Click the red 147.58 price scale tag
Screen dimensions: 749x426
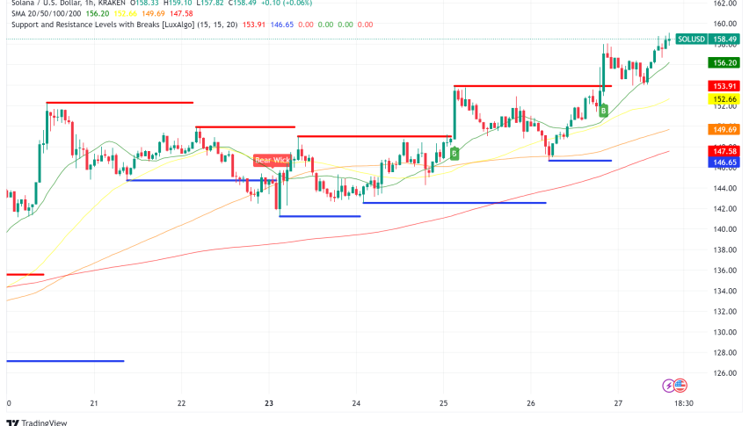tap(724, 151)
